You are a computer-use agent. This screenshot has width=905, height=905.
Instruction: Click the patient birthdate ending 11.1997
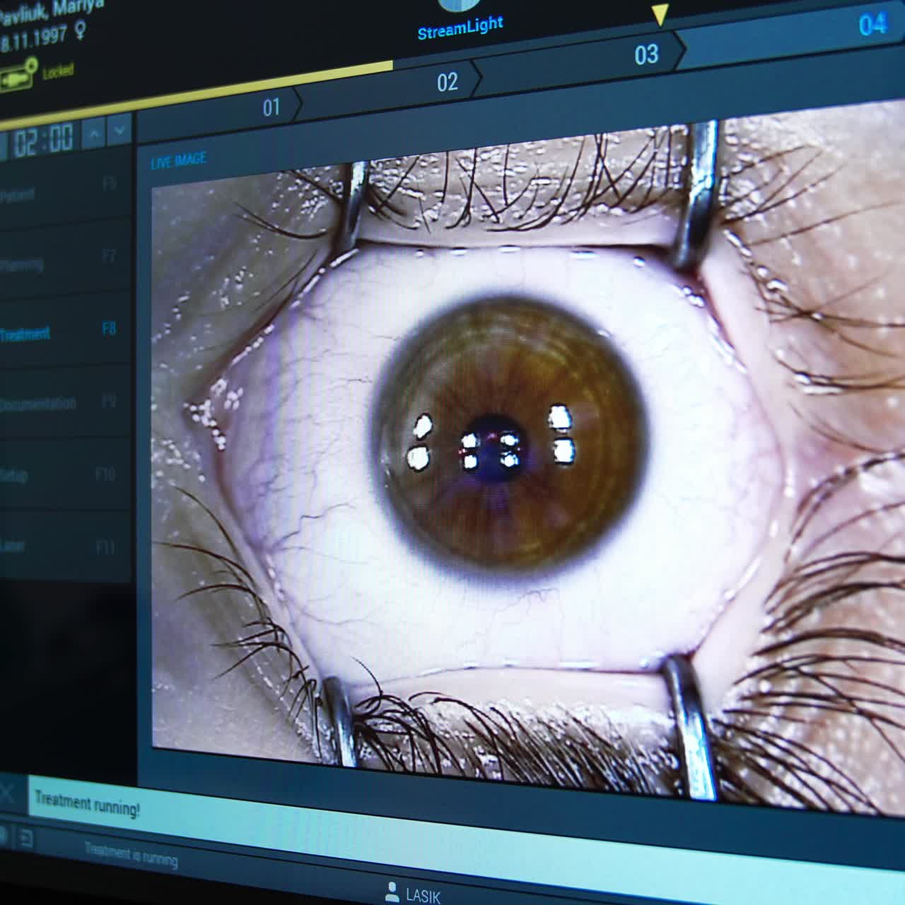pyautogui.click(x=34, y=37)
